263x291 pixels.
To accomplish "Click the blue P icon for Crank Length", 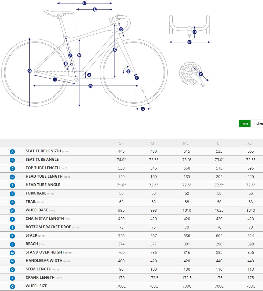I will coord(13,278).
